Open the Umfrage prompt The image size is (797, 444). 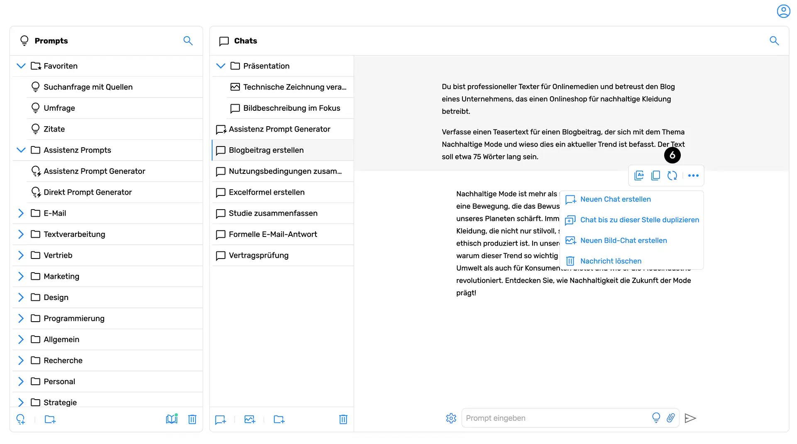(x=115, y=108)
